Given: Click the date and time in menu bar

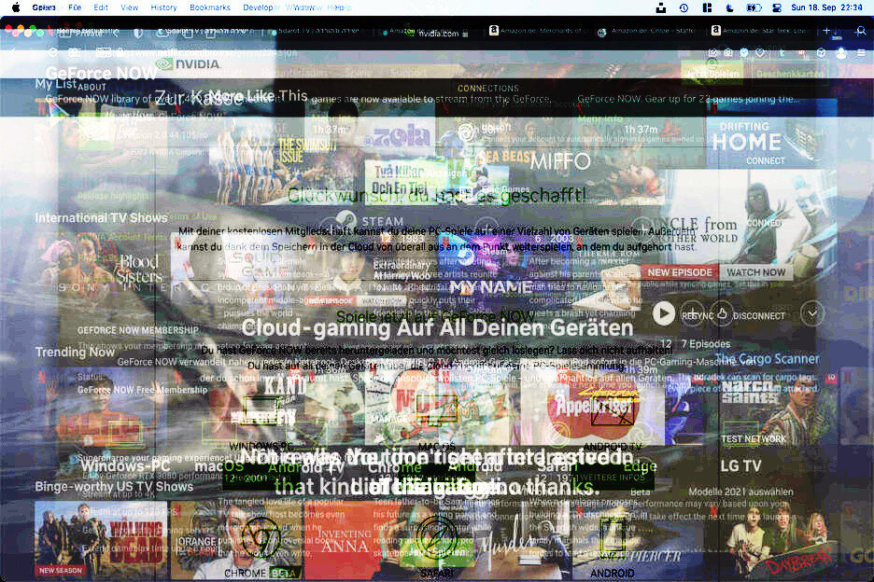Looking at the screenshot, I should click(826, 7).
